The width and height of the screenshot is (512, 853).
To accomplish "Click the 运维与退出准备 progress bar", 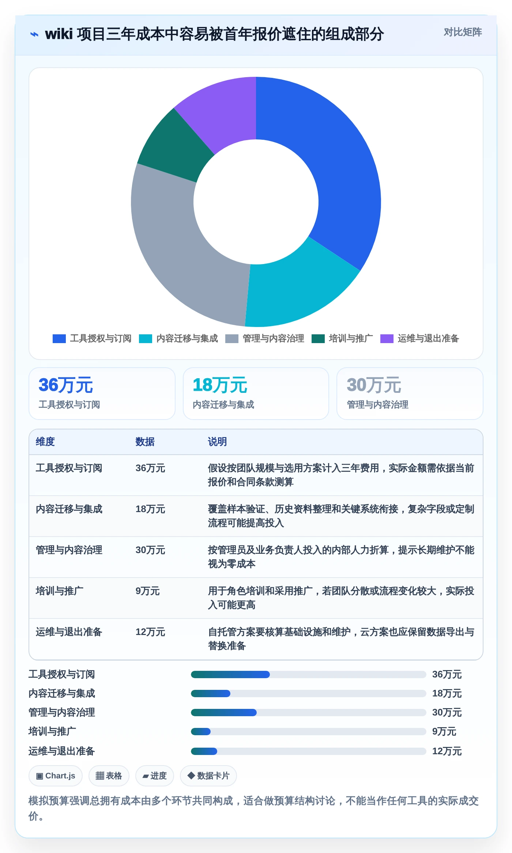I will 309,751.
